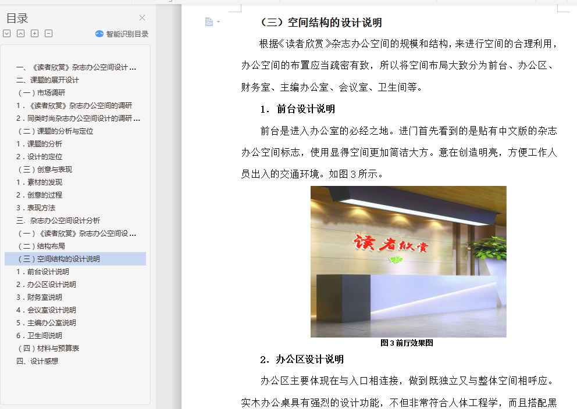Click the document heading （三）空间结构的设计说明
Image resolution: width=577 pixels, height=409 pixels.
coord(320,23)
